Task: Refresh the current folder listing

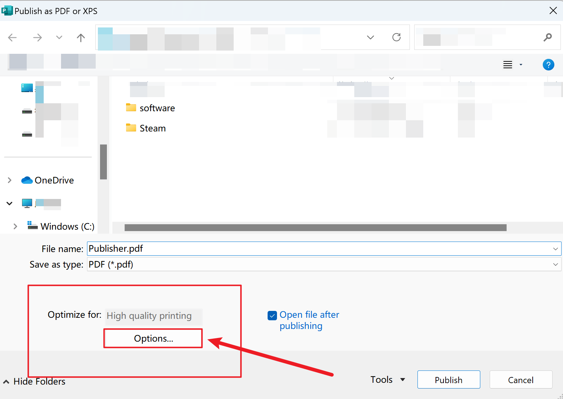Action: point(397,37)
